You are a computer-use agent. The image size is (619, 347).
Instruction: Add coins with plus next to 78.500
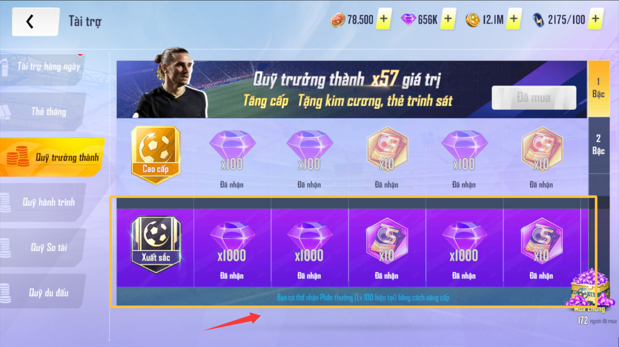pos(383,19)
